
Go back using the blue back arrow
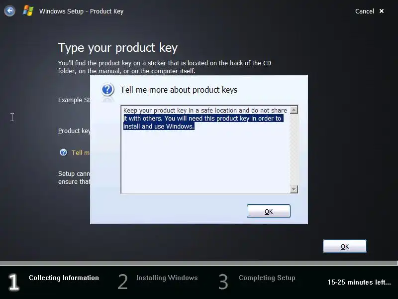pyautogui.click(x=9, y=11)
